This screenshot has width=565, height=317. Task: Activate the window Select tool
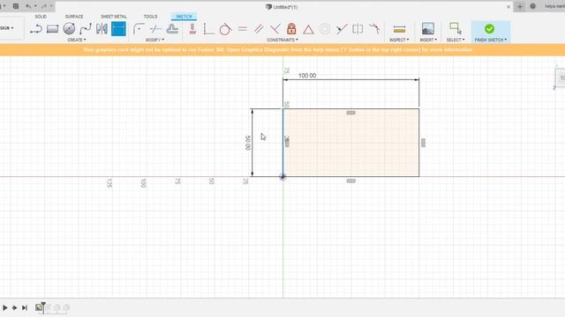[x=456, y=29]
